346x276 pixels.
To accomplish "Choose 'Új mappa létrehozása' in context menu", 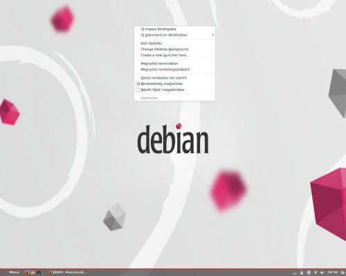I will (174, 29).
